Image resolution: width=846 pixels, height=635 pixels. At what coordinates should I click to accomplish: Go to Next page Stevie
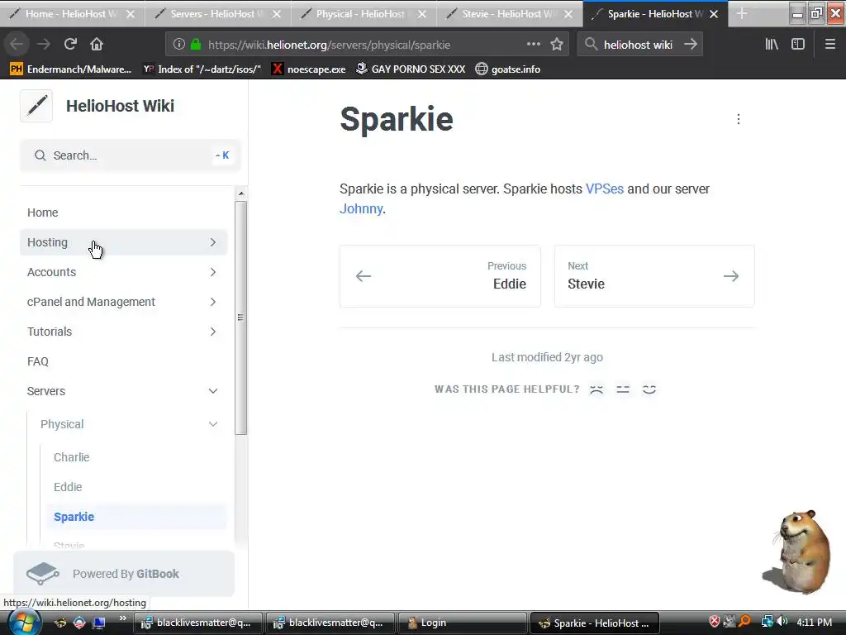[654, 276]
